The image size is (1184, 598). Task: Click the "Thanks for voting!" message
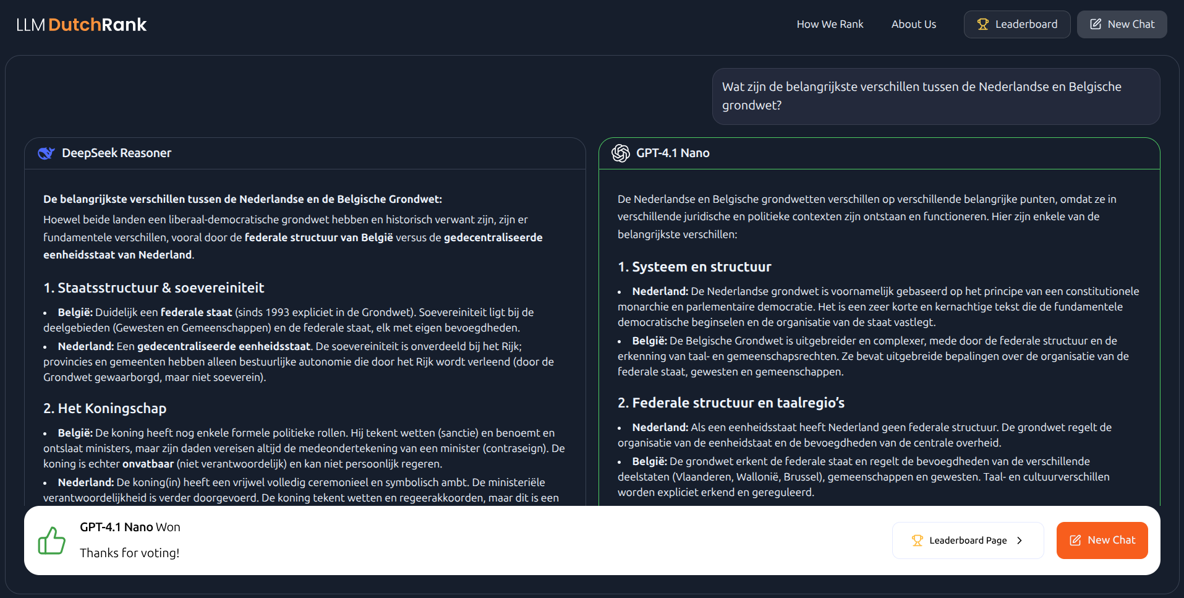click(130, 553)
